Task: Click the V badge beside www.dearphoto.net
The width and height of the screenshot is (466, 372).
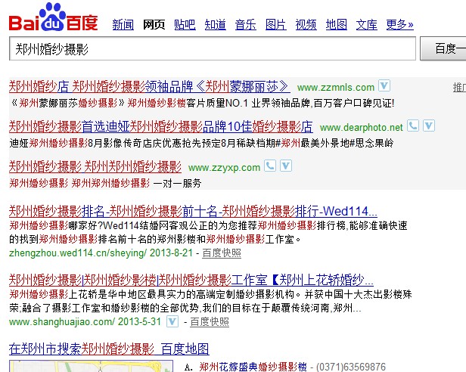Action: pyautogui.click(x=429, y=126)
